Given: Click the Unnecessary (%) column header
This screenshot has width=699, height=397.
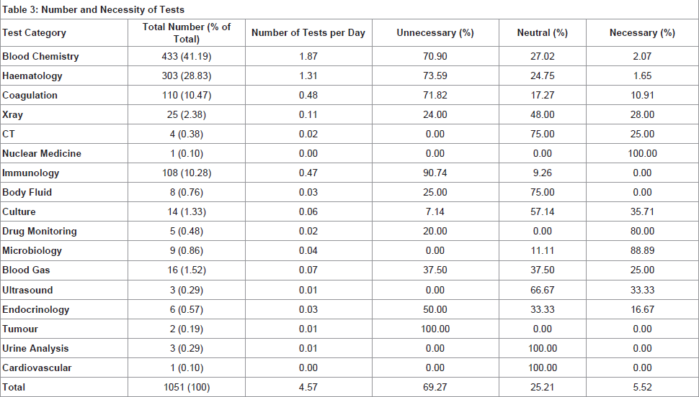Looking at the screenshot, I should tap(435, 33).
